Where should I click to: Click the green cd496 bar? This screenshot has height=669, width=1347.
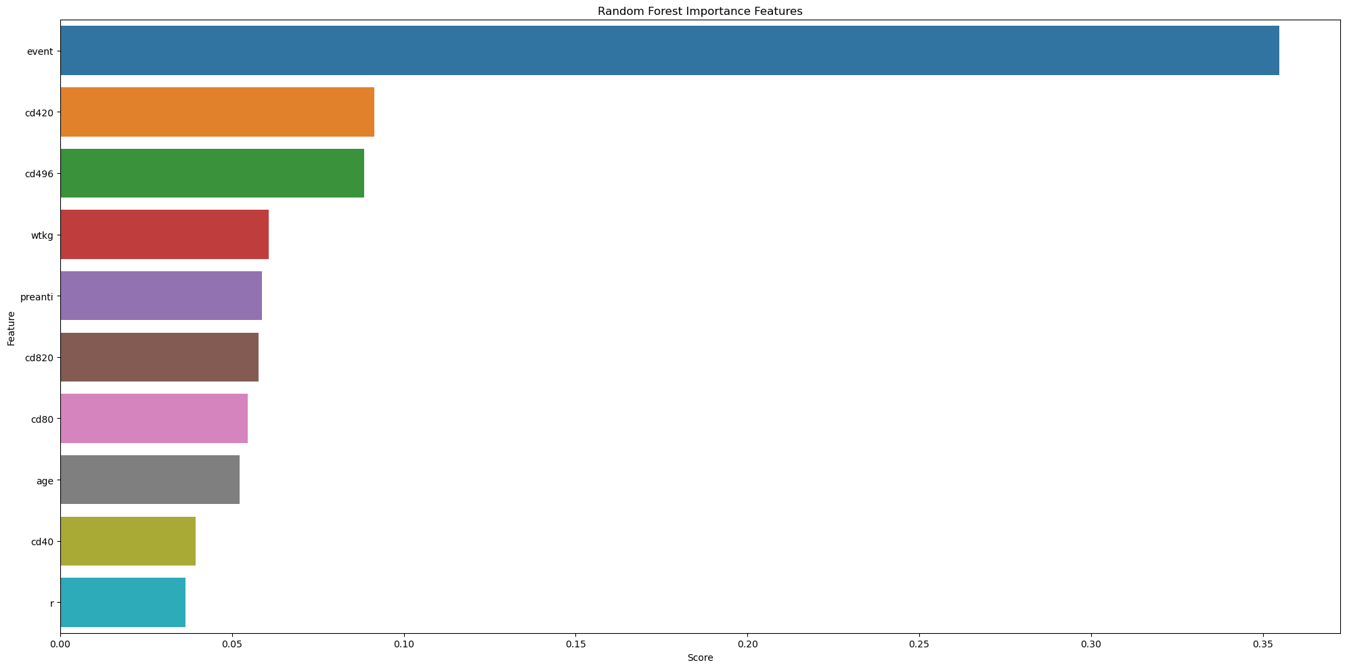tap(213, 173)
